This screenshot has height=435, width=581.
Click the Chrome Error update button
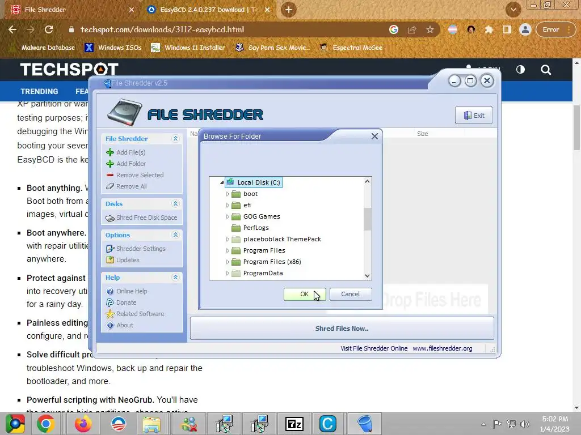(x=555, y=29)
